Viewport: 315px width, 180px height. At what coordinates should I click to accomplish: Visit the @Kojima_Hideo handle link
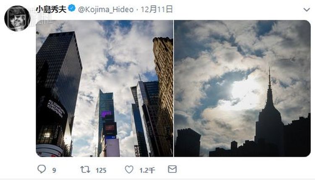tap(106, 10)
